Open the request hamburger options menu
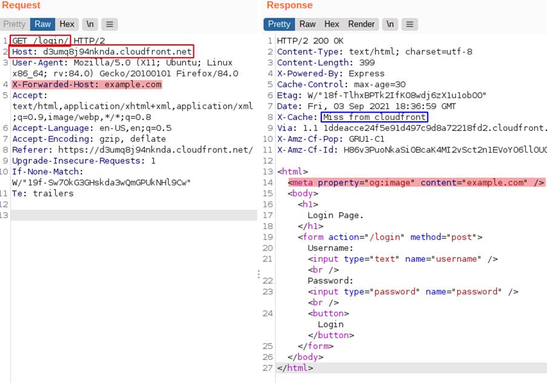The image size is (547, 383). pos(109,24)
